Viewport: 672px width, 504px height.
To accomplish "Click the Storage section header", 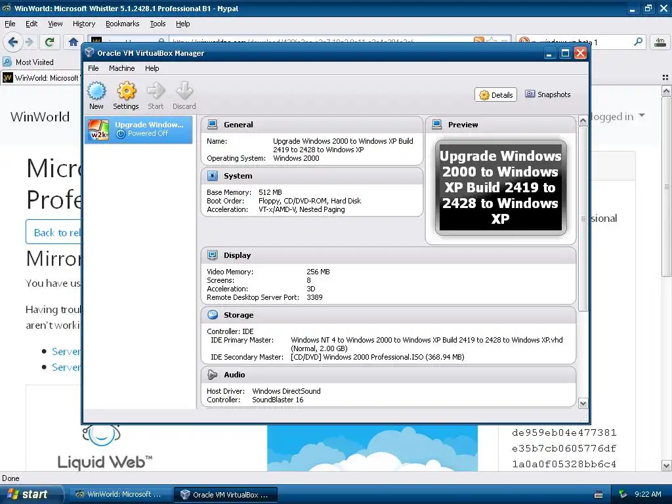I will click(388, 314).
